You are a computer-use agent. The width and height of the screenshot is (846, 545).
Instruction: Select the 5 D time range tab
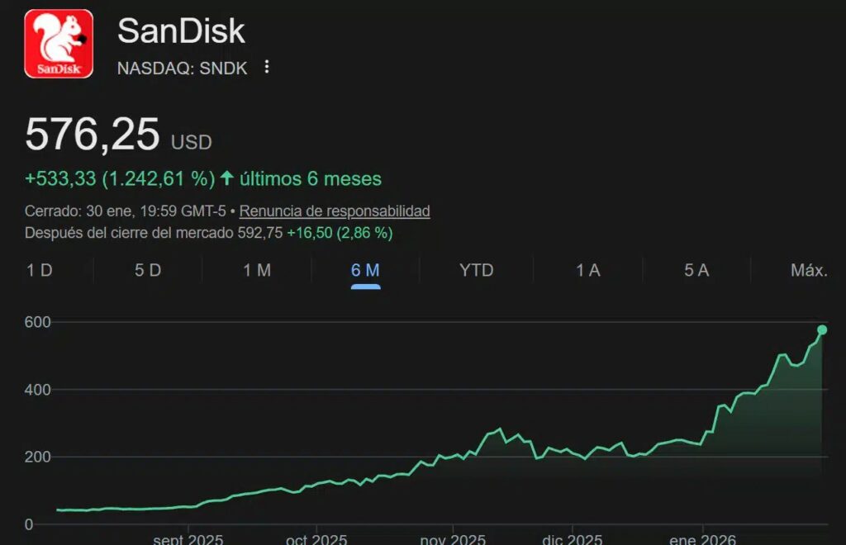pyautogui.click(x=148, y=270)
